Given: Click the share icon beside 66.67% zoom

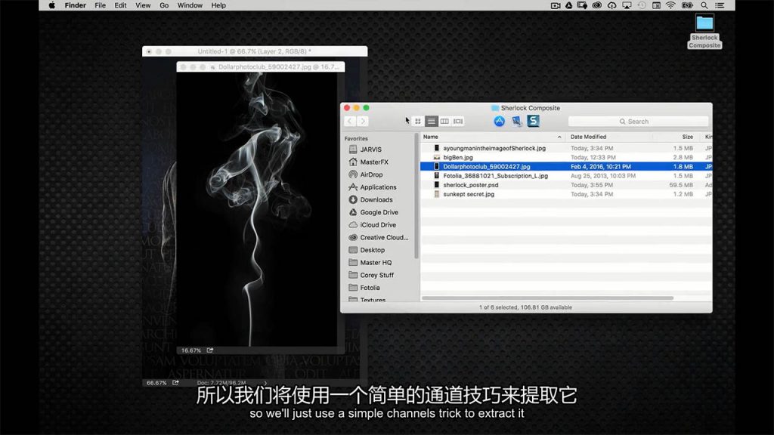Looking at the screenshot, I should [x=175, y=383].
